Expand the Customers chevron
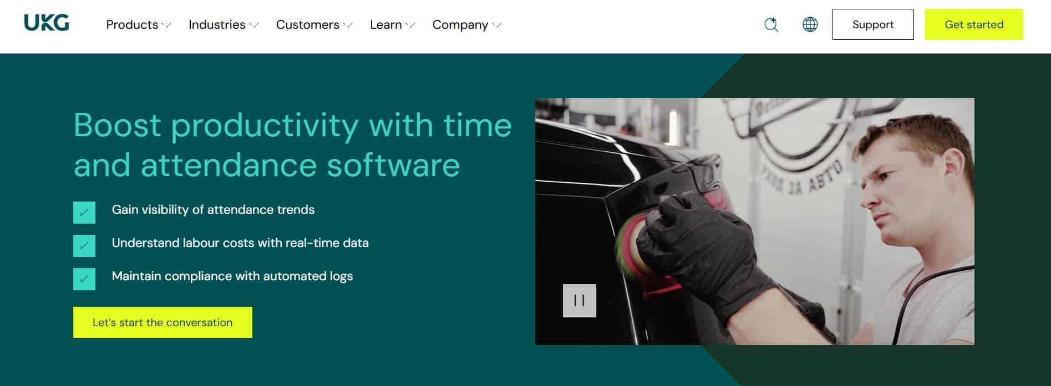This screenshot has width=1051, height=386. (348, 25)
